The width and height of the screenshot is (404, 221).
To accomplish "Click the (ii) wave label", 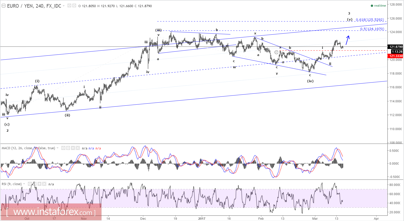I will pos(67,115).
